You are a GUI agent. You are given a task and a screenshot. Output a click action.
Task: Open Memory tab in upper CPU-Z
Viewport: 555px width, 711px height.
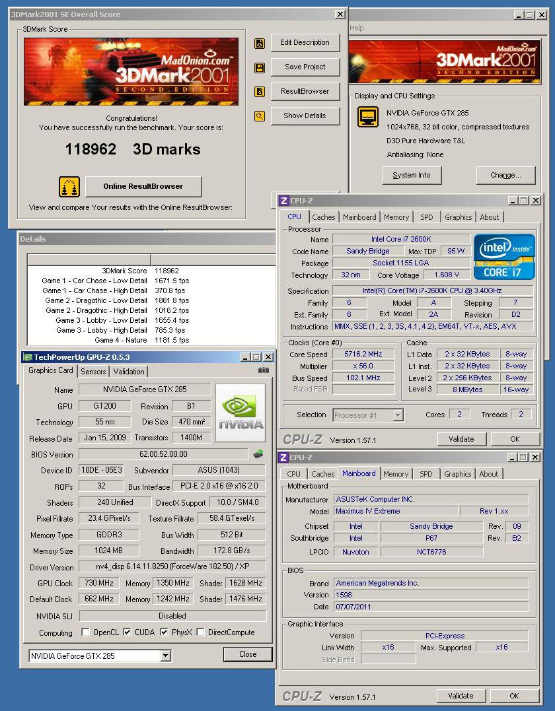[396, 217]
